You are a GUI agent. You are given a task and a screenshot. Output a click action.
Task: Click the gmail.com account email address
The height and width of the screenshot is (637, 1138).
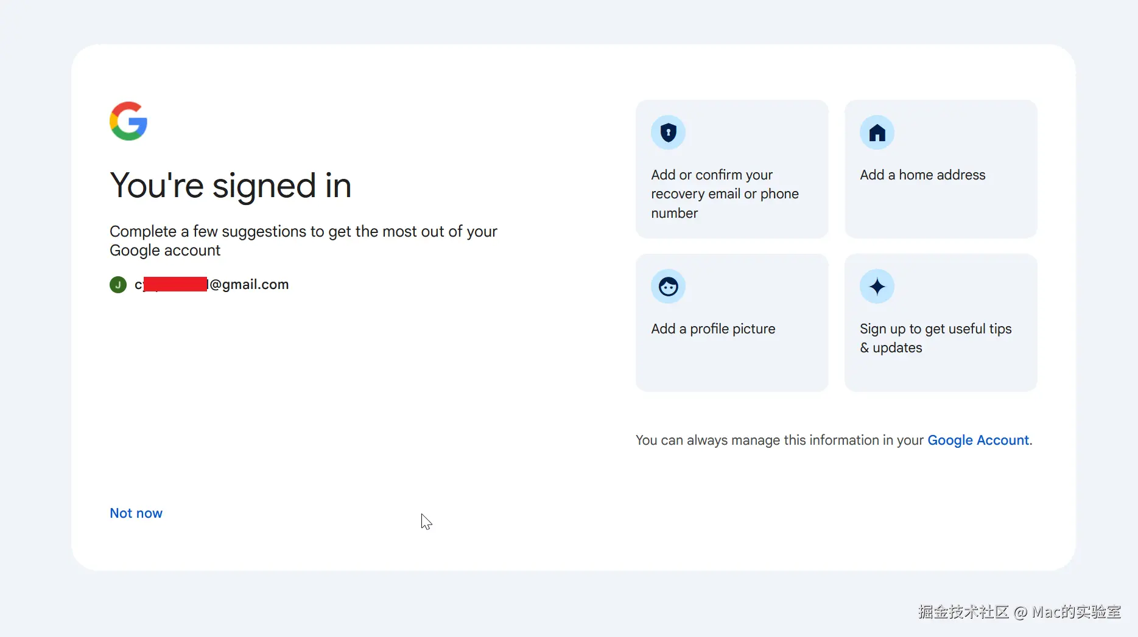(211, 285)
